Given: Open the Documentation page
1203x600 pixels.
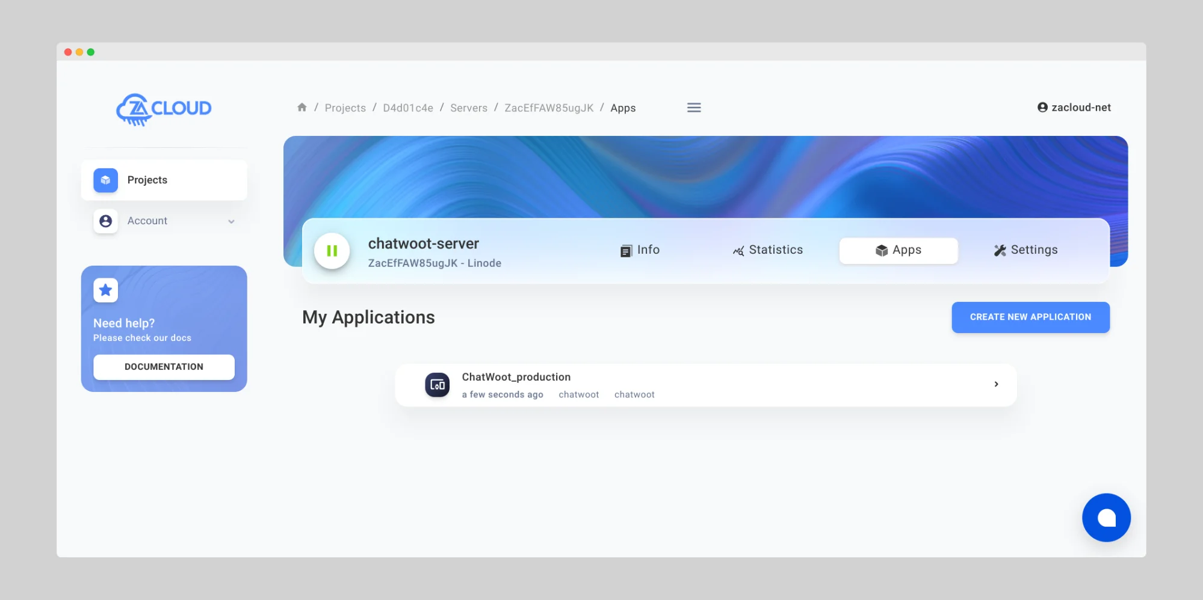Looking at the screenshot, I should point(163,367).
